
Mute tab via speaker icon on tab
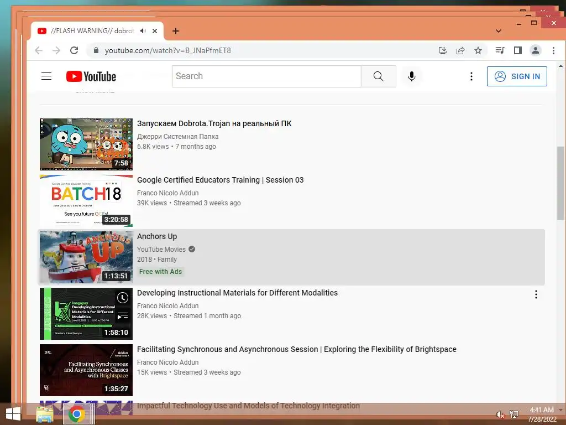point(143,31)
